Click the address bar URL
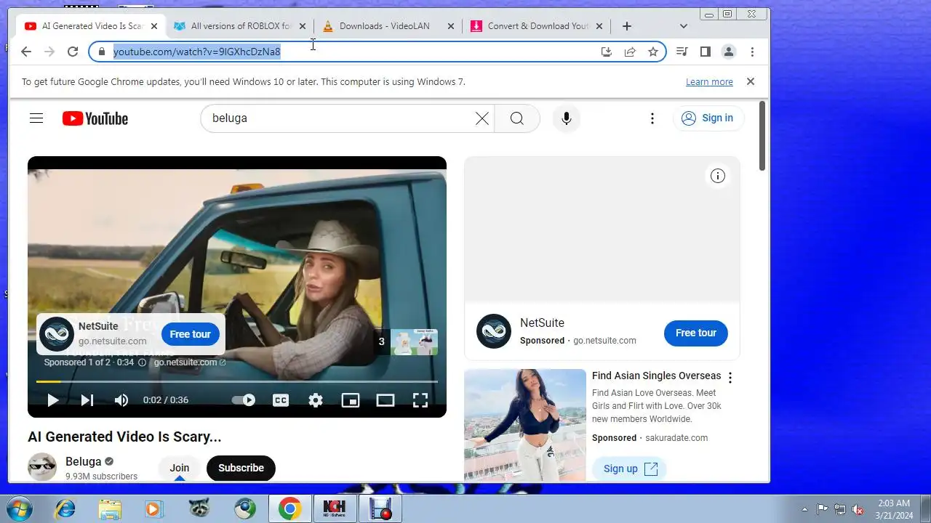The width and height of the screenshot is (931, 523). tap(196, 52)
